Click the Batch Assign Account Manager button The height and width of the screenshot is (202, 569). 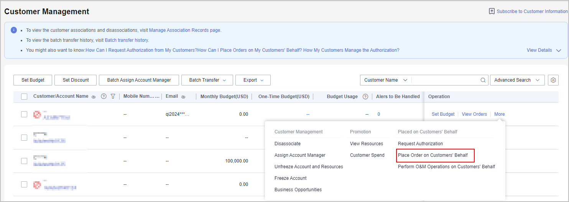pyautogui.click(x=139, y=80)
